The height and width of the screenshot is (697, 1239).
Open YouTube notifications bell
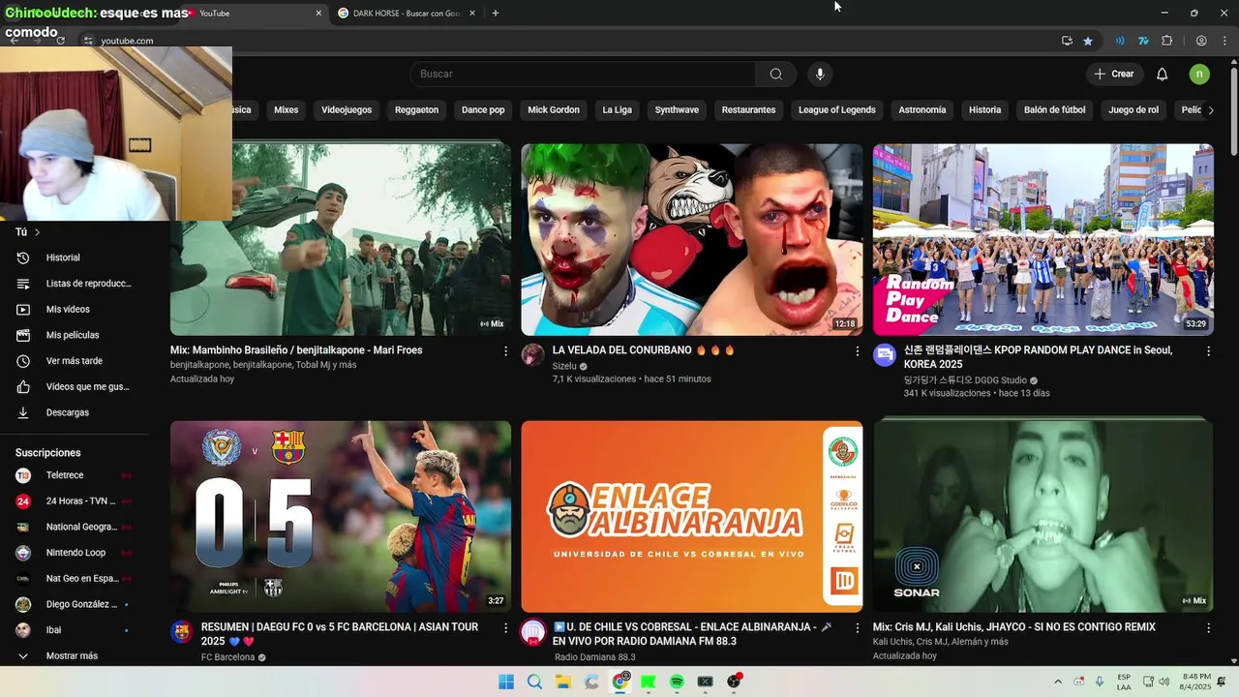[x=1162, y=74]
